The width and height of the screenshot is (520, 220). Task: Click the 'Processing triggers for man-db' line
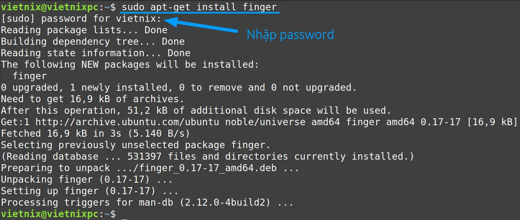point(147,202)
